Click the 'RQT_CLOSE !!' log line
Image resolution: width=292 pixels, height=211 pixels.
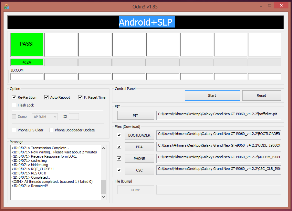point(33,169)
